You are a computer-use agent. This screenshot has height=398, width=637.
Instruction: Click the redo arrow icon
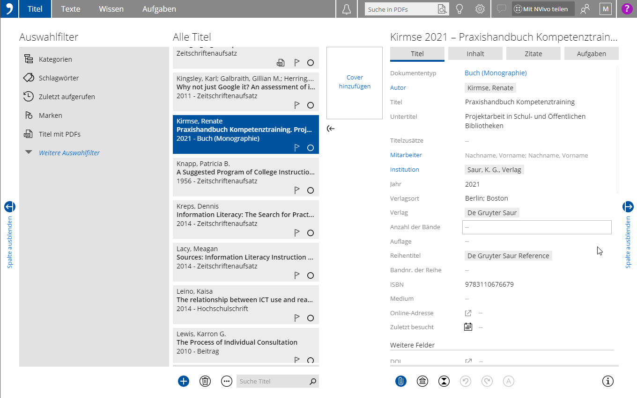487,381
